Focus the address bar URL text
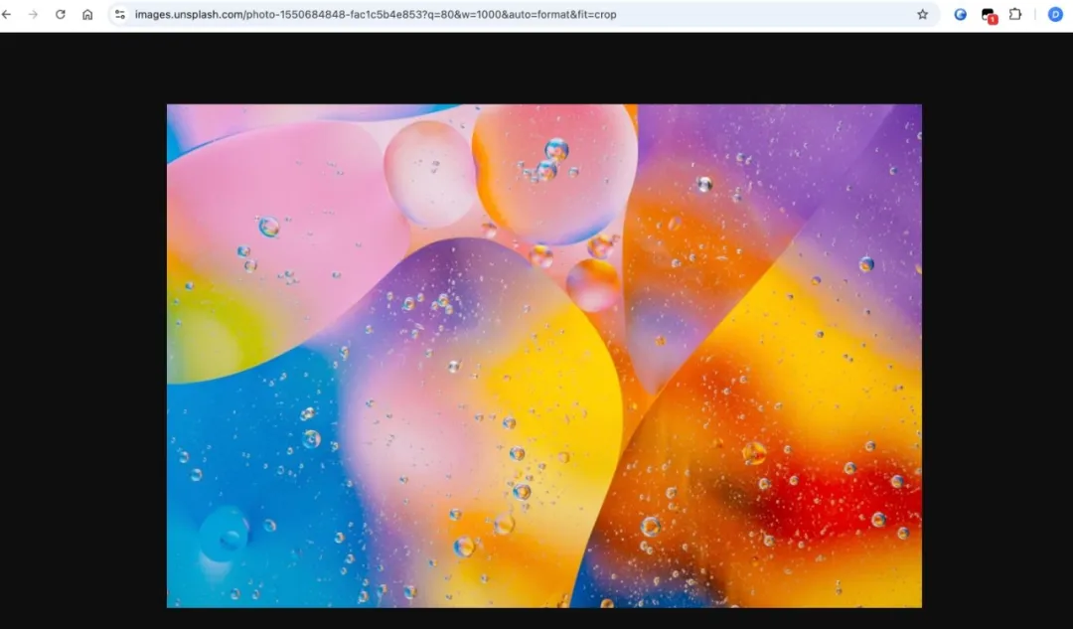 (x=376, y=15)
